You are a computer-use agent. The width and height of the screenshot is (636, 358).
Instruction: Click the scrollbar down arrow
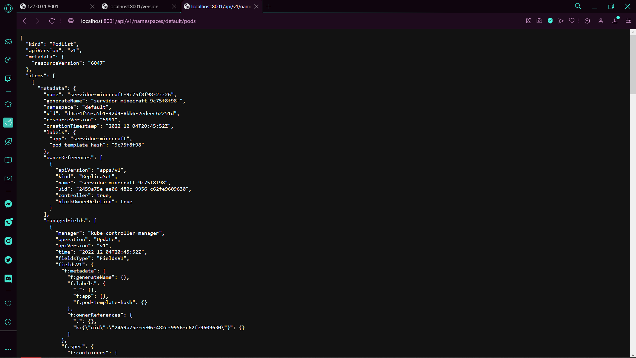(x=633, y=355)
